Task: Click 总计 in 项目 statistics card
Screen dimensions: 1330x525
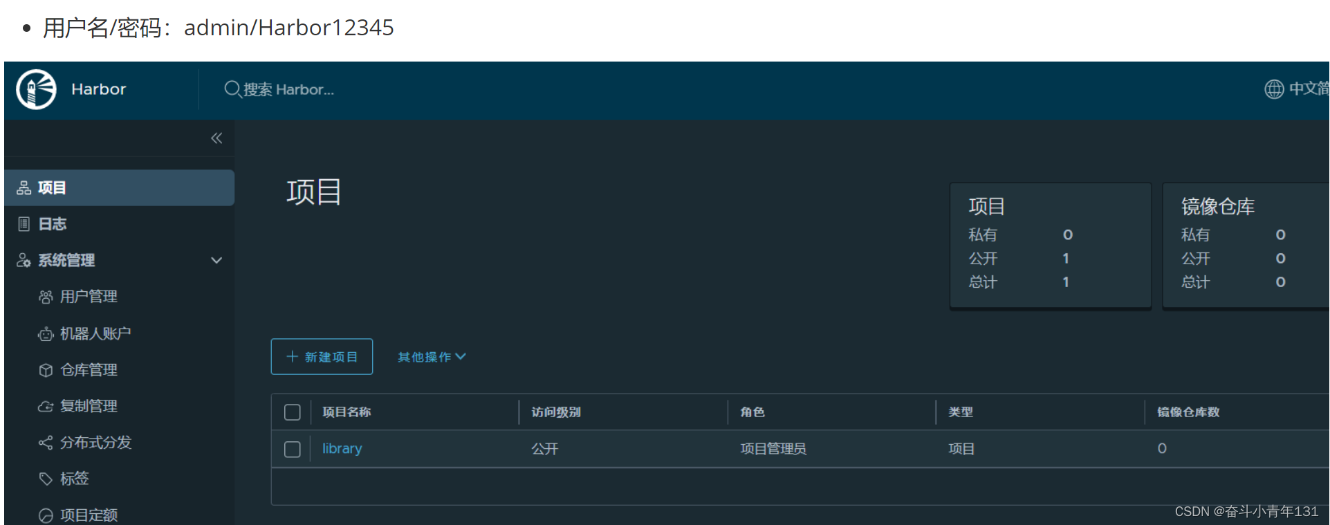Action: (983, 282)
